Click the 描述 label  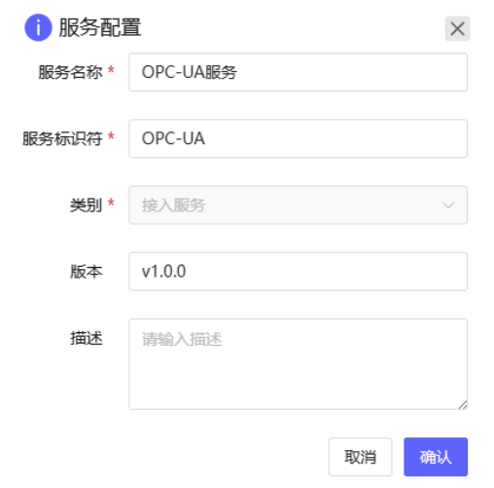point(87,338)
